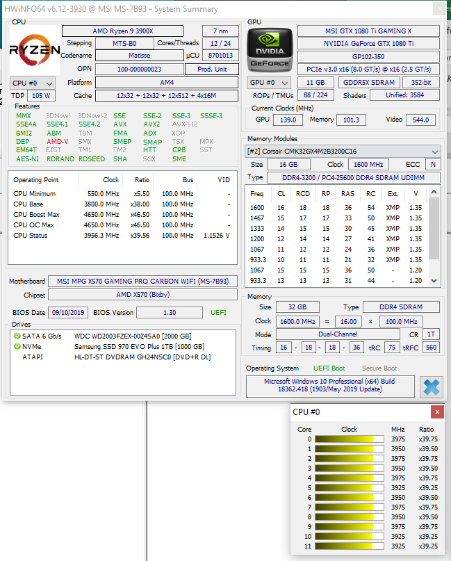This screenshot has height=561, width=451.
Task: Click the AMD X570 (Bixby) chipset field
Action: pos(142,295)
